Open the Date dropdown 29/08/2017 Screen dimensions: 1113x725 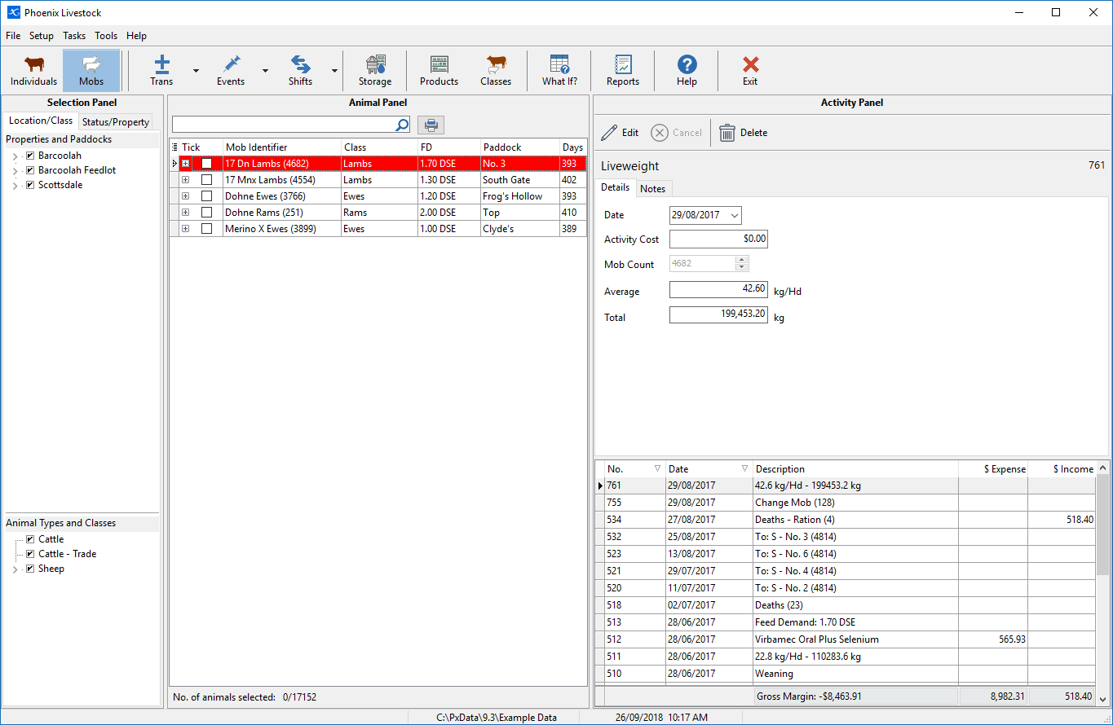[x=735, y=216]
